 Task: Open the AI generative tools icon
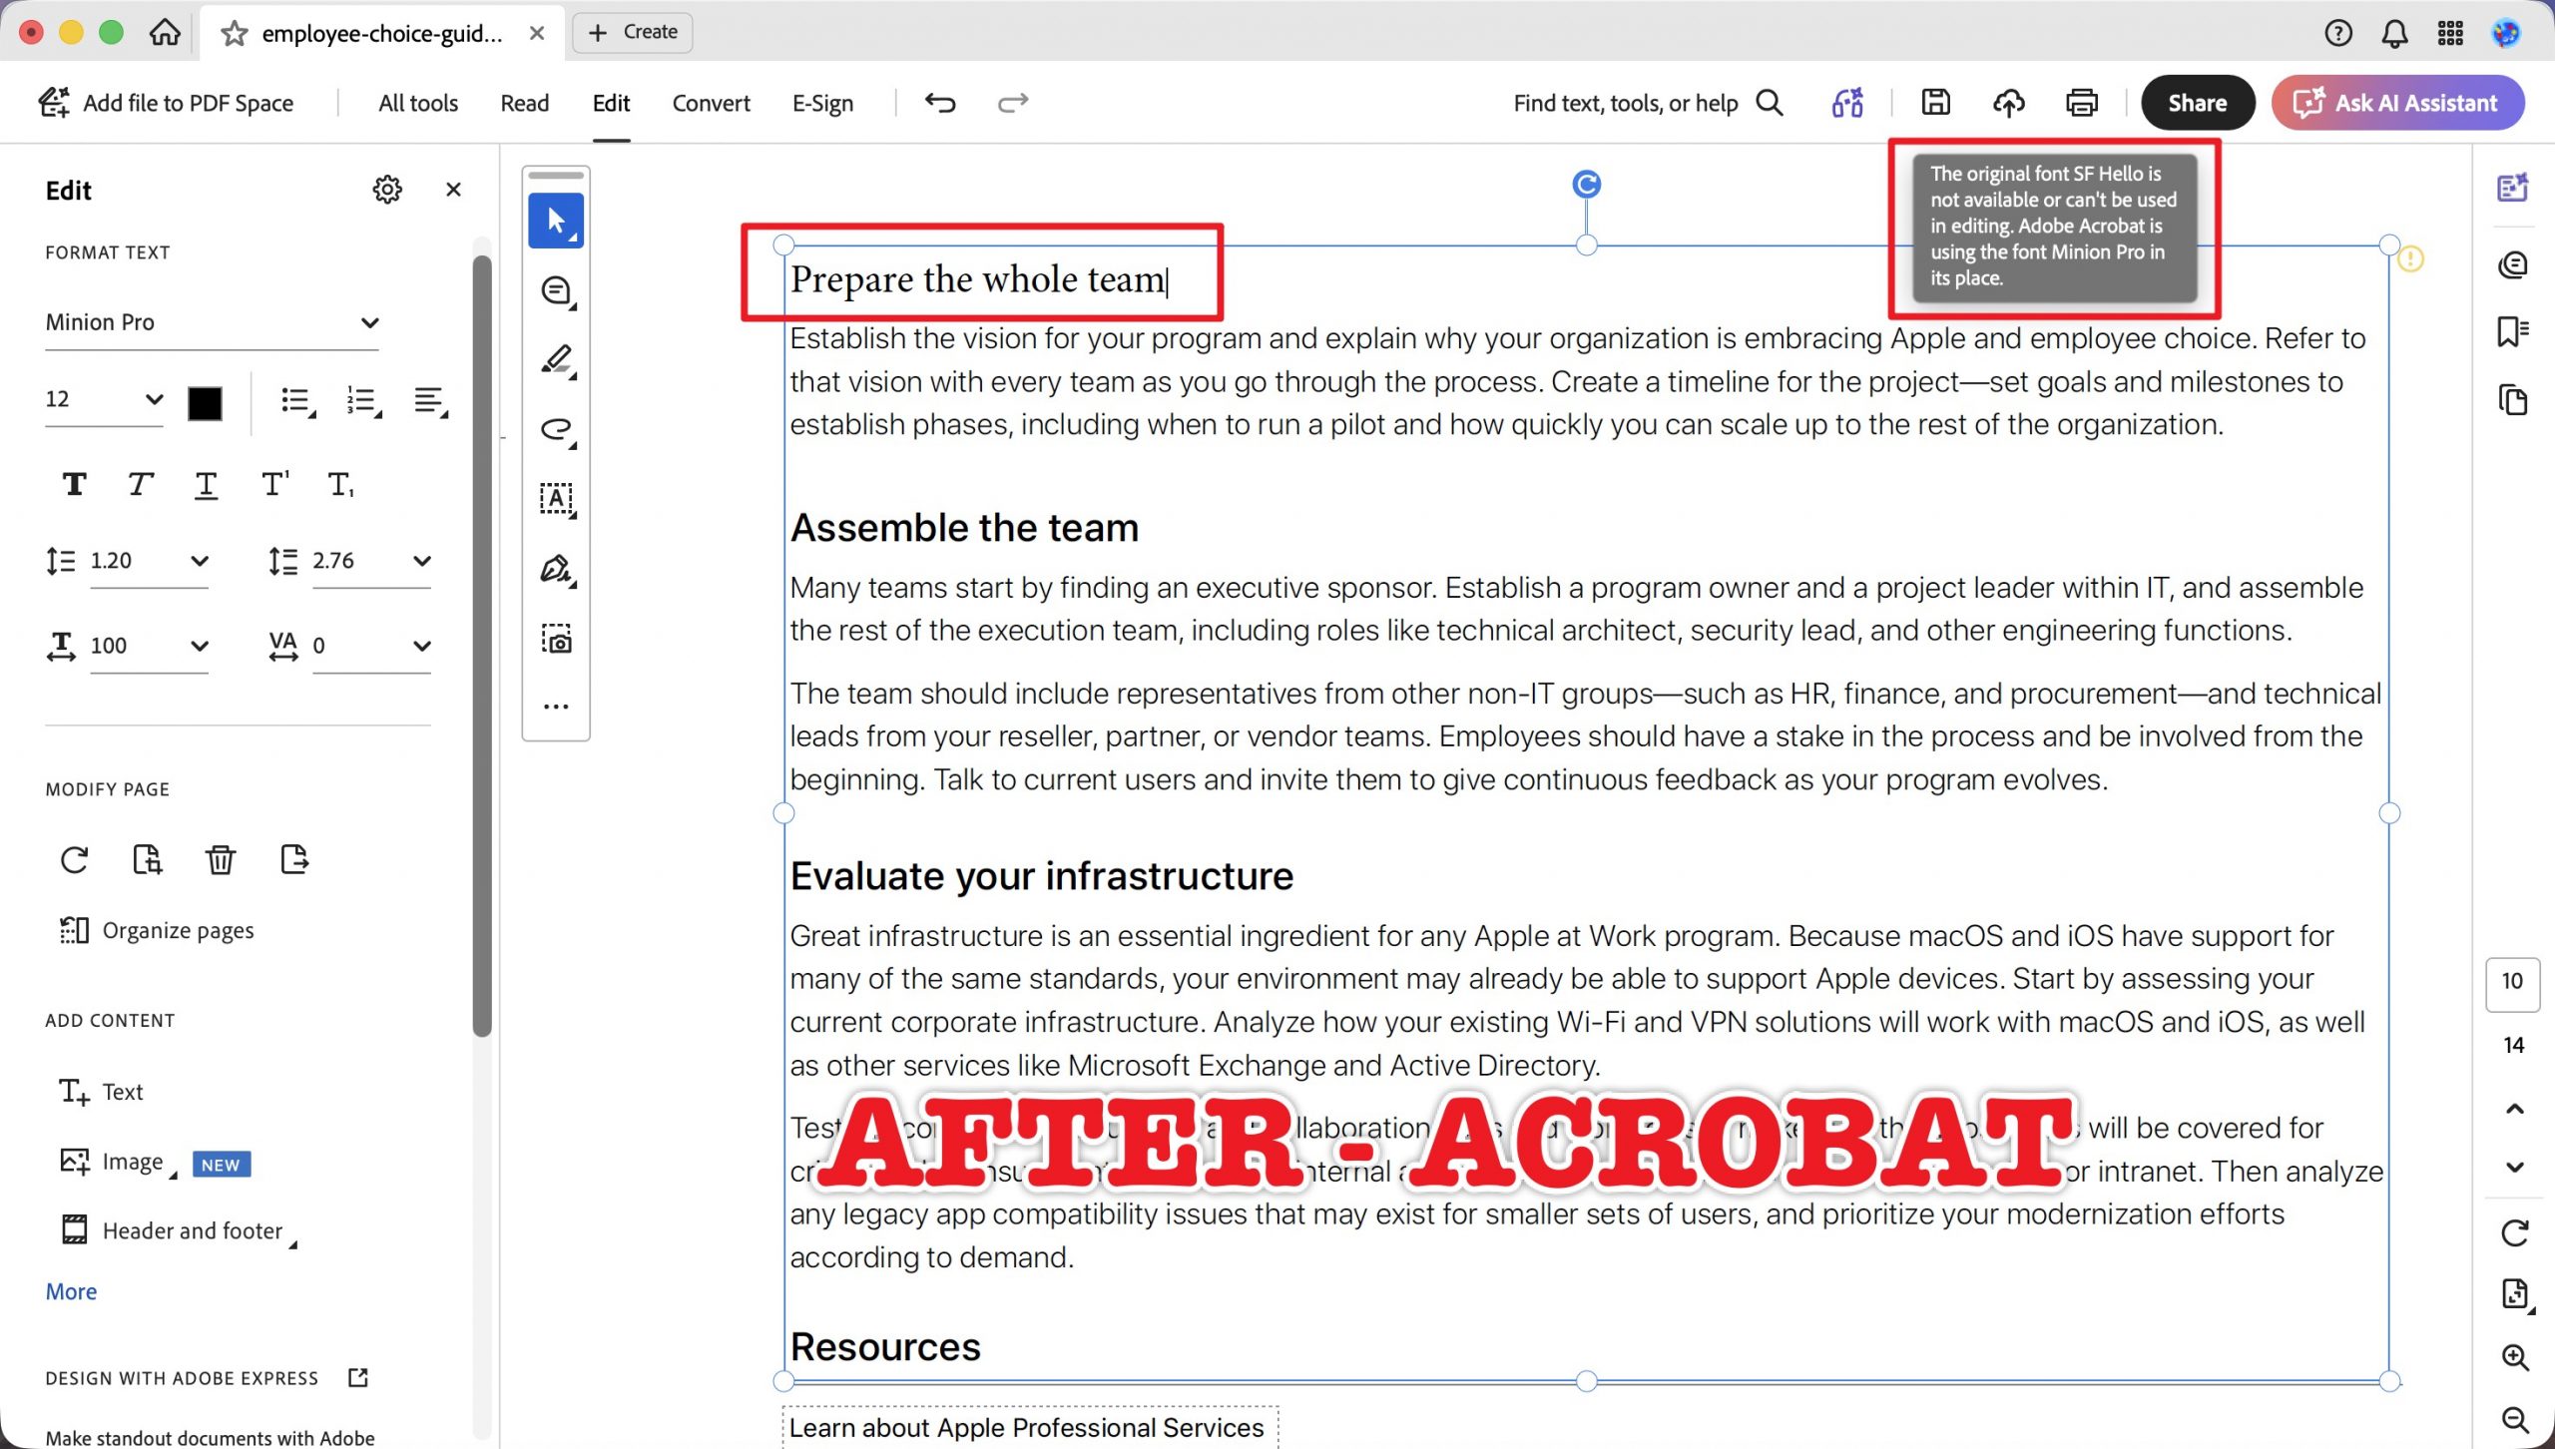[x=1847, y=103]
